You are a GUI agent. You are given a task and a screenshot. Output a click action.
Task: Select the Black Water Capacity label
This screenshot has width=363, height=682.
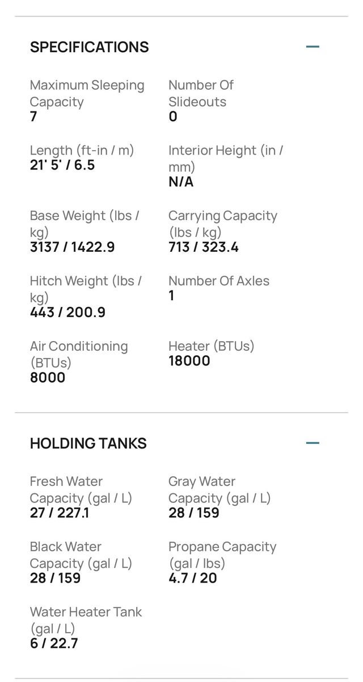[81, 555]
